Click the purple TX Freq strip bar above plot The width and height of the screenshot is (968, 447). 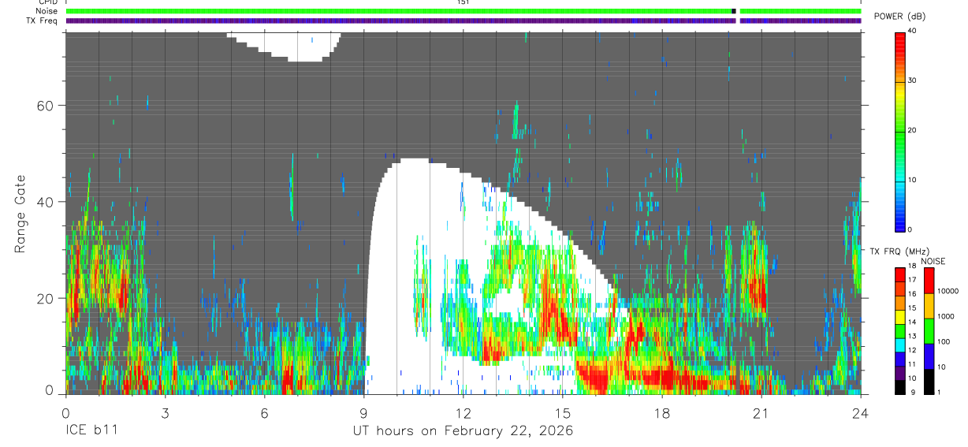[x=464, y=20]
